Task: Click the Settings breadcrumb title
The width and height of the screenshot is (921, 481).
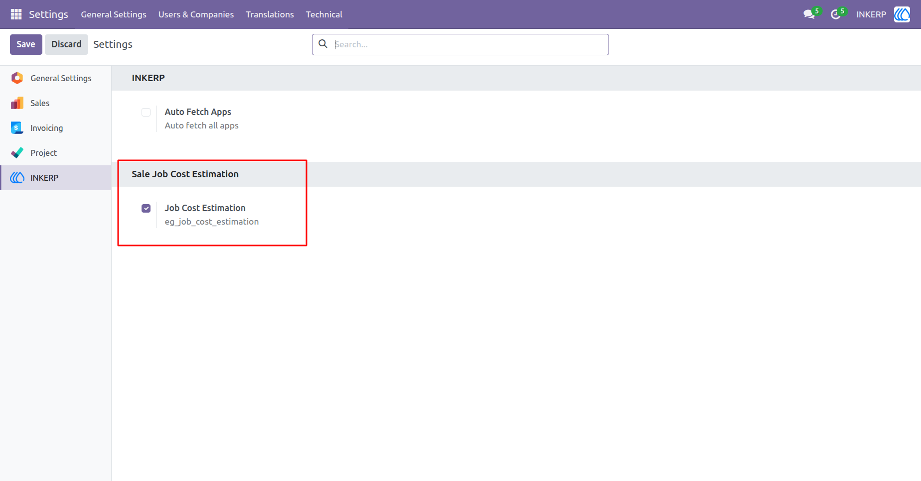Action: point(113,44)
